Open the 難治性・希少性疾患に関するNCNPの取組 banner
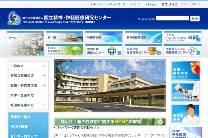This screenshot has width=208, height=138. (110, 121)
